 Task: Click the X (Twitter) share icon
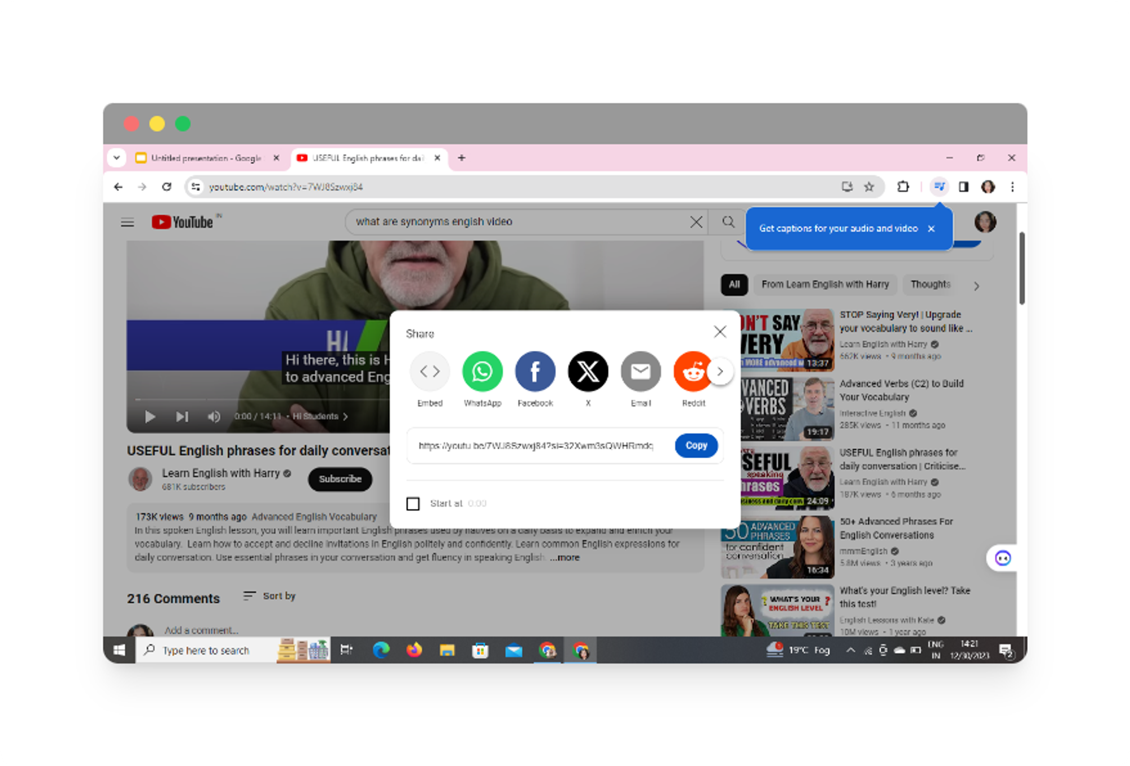pos(588,371)
